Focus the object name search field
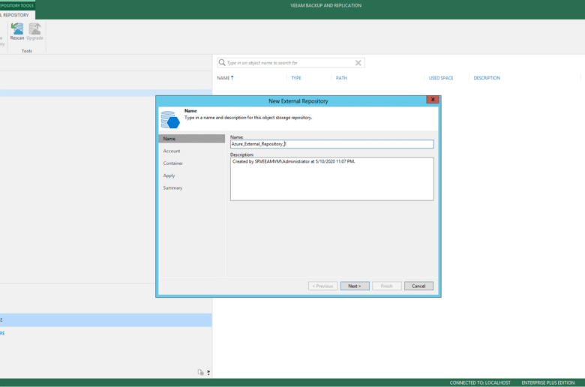Image resolution: width=585 pixels, height=387 pixels. 289,63
